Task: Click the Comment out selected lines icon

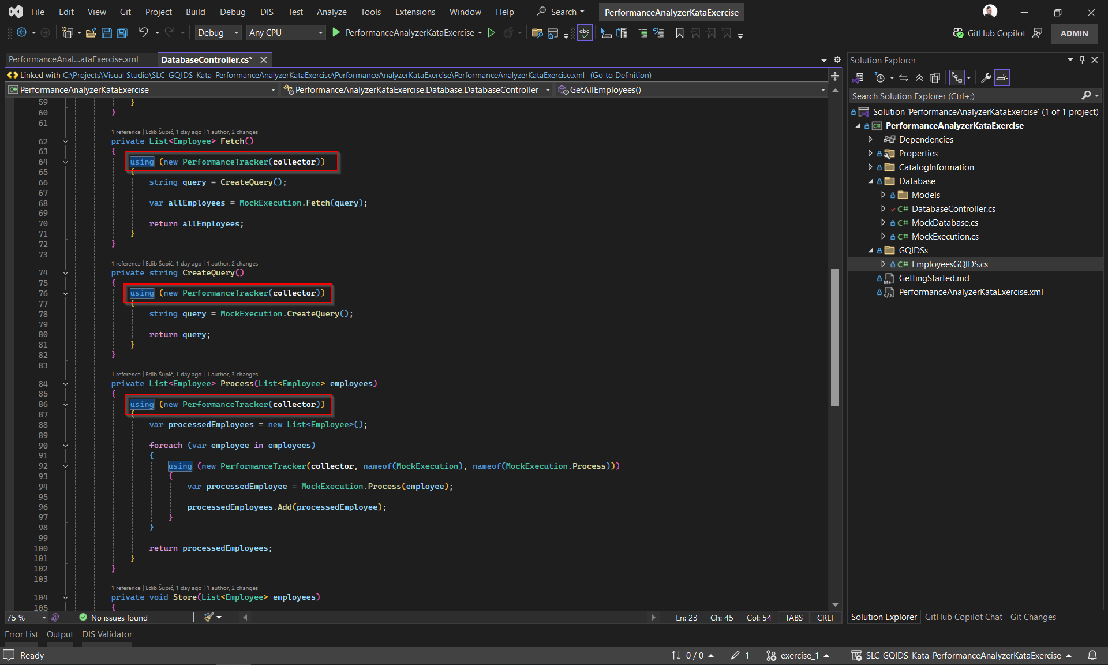Action: [x=643, y=33]
